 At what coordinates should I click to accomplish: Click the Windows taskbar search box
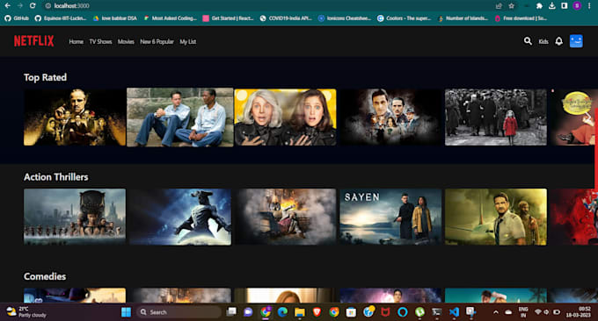point(179,312)
